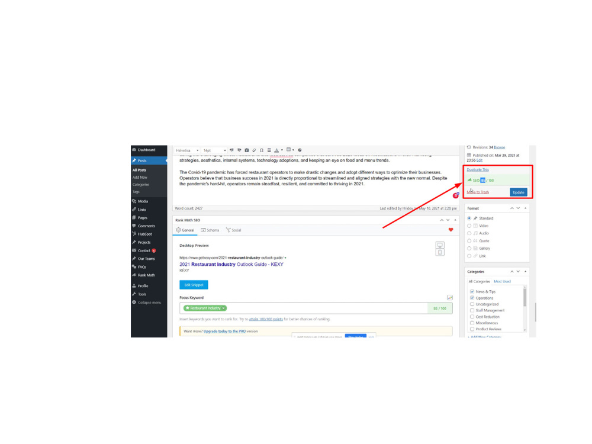Open the editor help question-mark icon
592x444 pixels.
click(300, 150)
